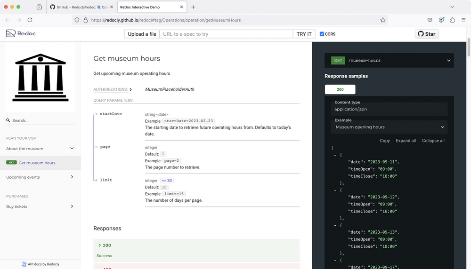Screen dimensions: 471x269
Task: Click Expand all in response sample
Action: (x=406, y=141)
